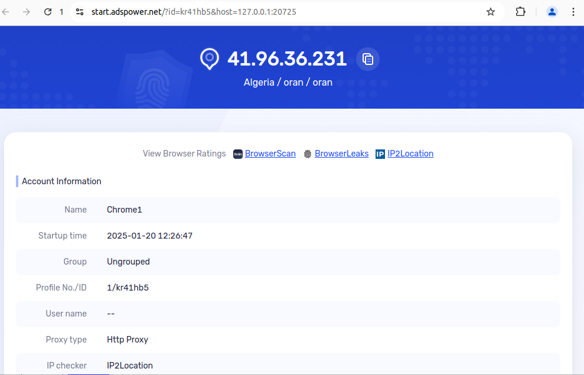Open the Chrome three-dot menu
584x375 pixels.
[574, 11]
